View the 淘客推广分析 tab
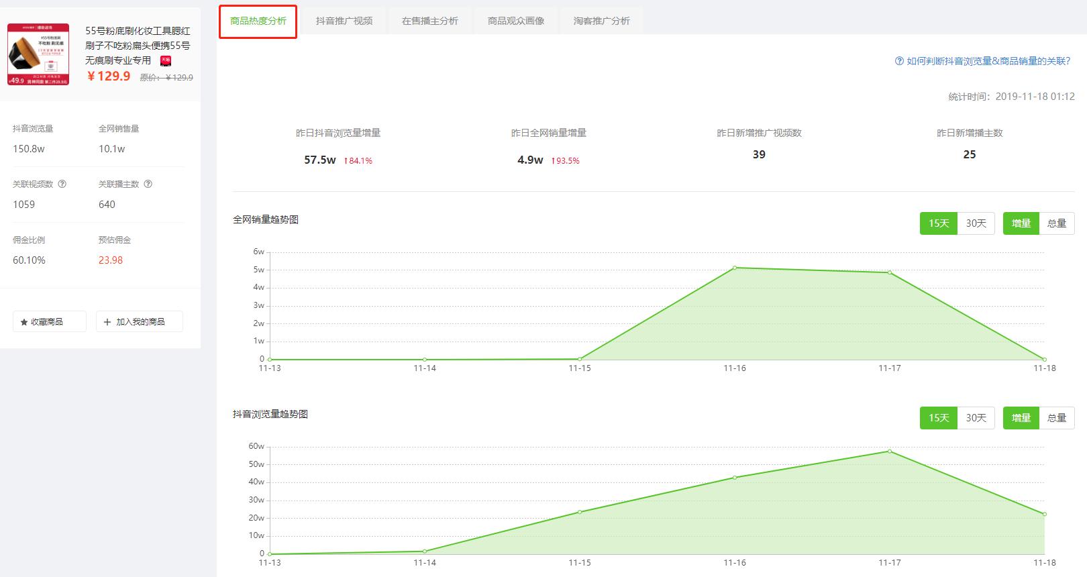The width and height of the screenshot is (1087, 577). [602, 21]
